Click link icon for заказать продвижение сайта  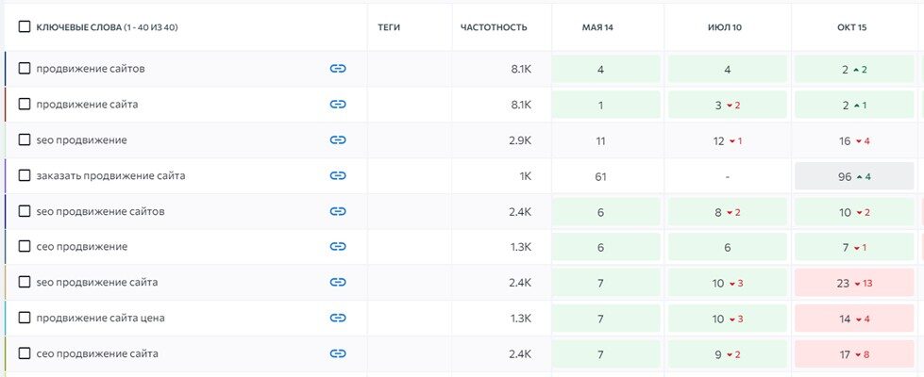click(338, 175)
